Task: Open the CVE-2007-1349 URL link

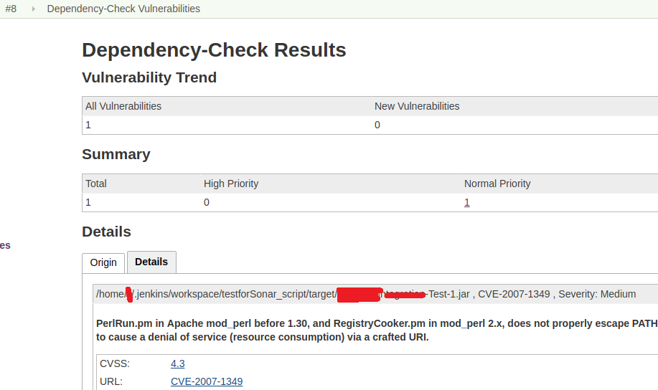Action: pos(207,381)
